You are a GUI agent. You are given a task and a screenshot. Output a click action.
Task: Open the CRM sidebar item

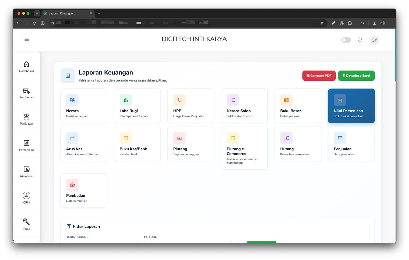click(x=26, y=198)
